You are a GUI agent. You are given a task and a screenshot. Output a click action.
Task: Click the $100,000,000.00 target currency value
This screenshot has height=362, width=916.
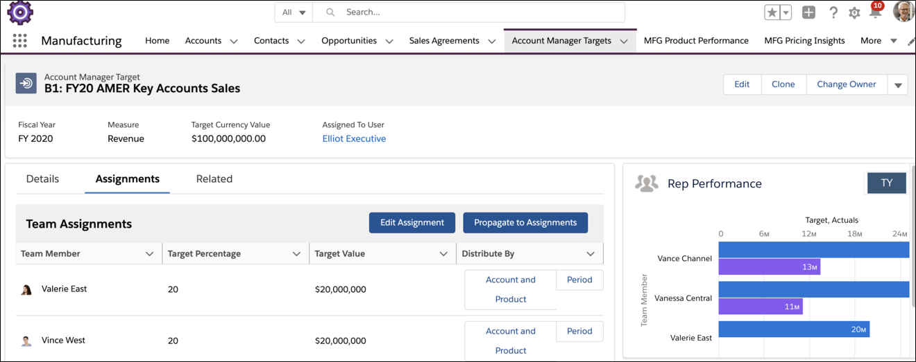pyautogui.click(x=228, y=138)
